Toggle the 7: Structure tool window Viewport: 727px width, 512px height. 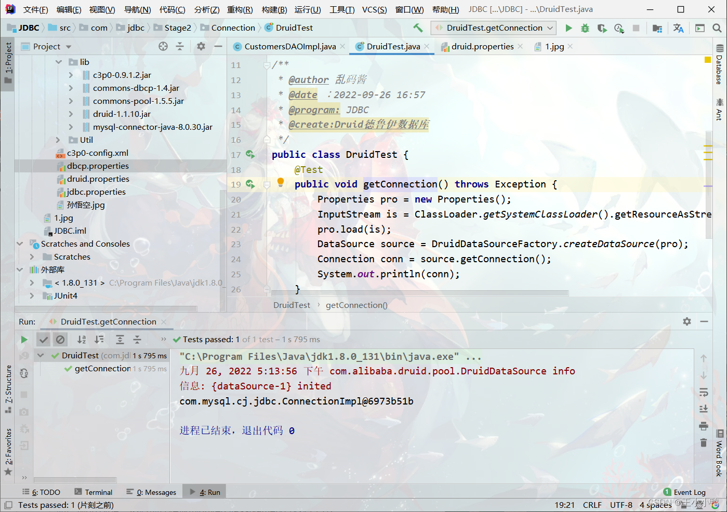pos(8,389)
